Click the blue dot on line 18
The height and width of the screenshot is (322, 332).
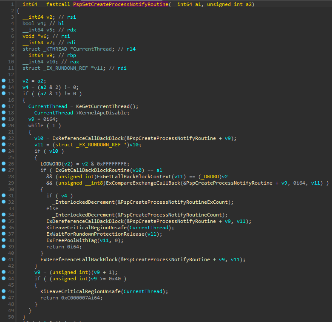tap(3, 112)
